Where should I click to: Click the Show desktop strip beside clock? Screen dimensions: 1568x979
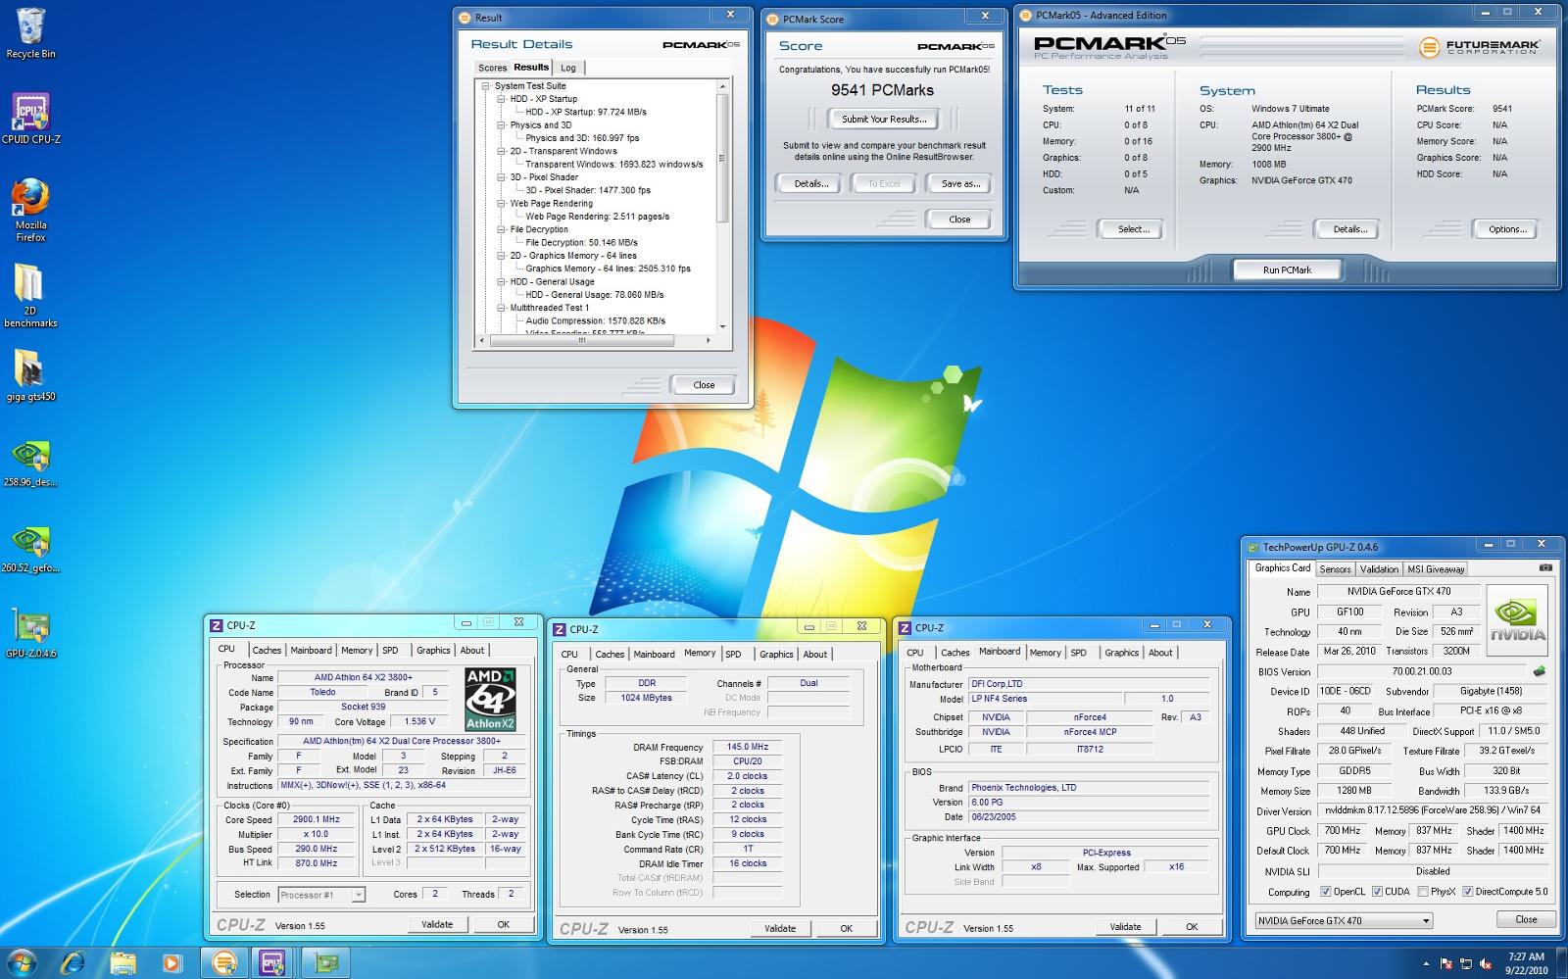[1561, 962]
